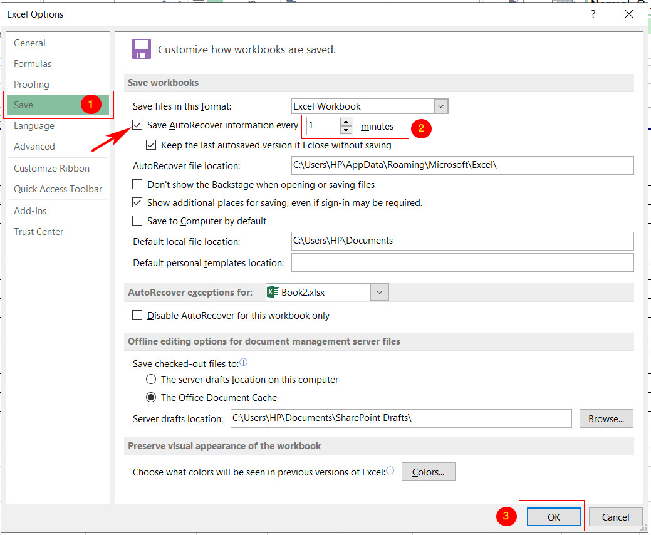Close the Excel Options dialog

tap(629, 14)
